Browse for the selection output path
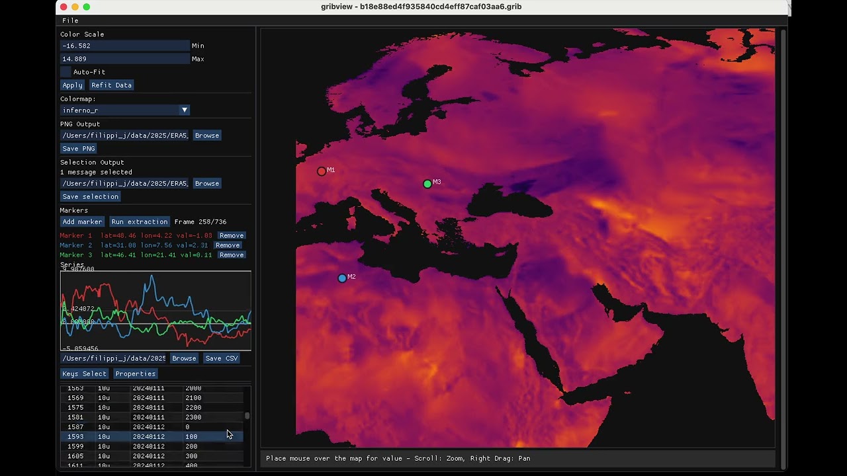 tap(206, 183)
